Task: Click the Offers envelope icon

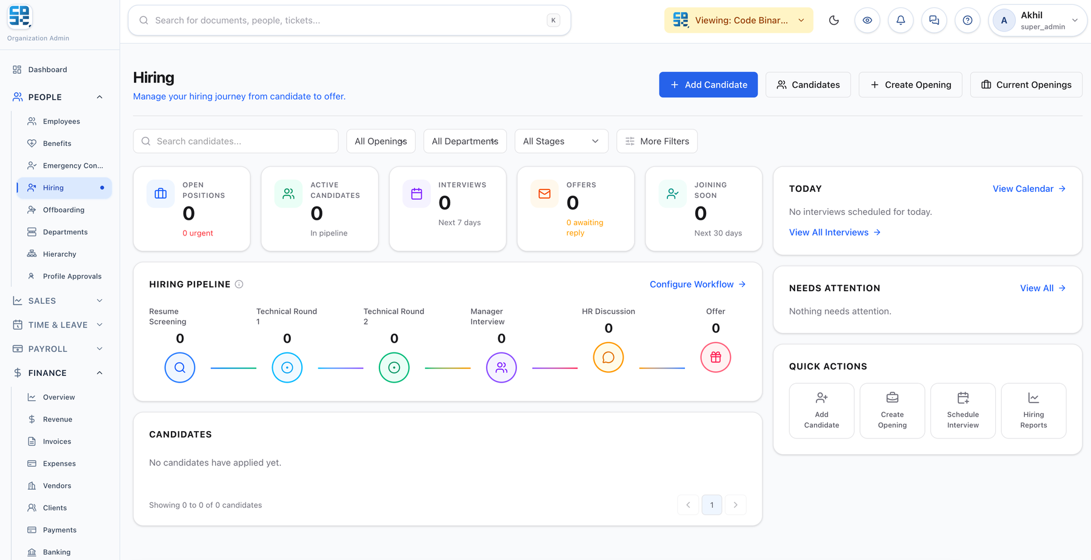Action: pos(544,194)
